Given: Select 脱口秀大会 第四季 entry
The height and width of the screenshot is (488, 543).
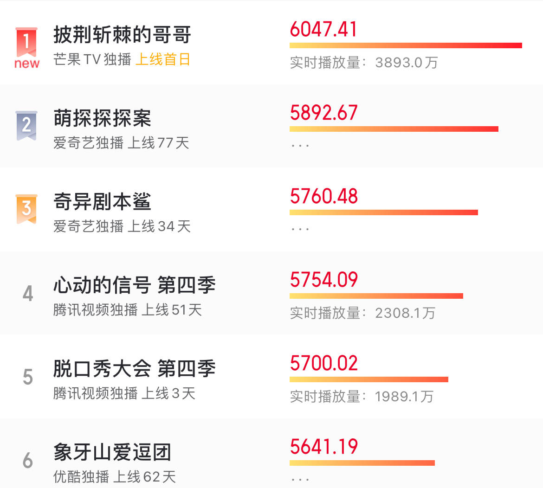Looking at the screenshot, I should point(135,369).
